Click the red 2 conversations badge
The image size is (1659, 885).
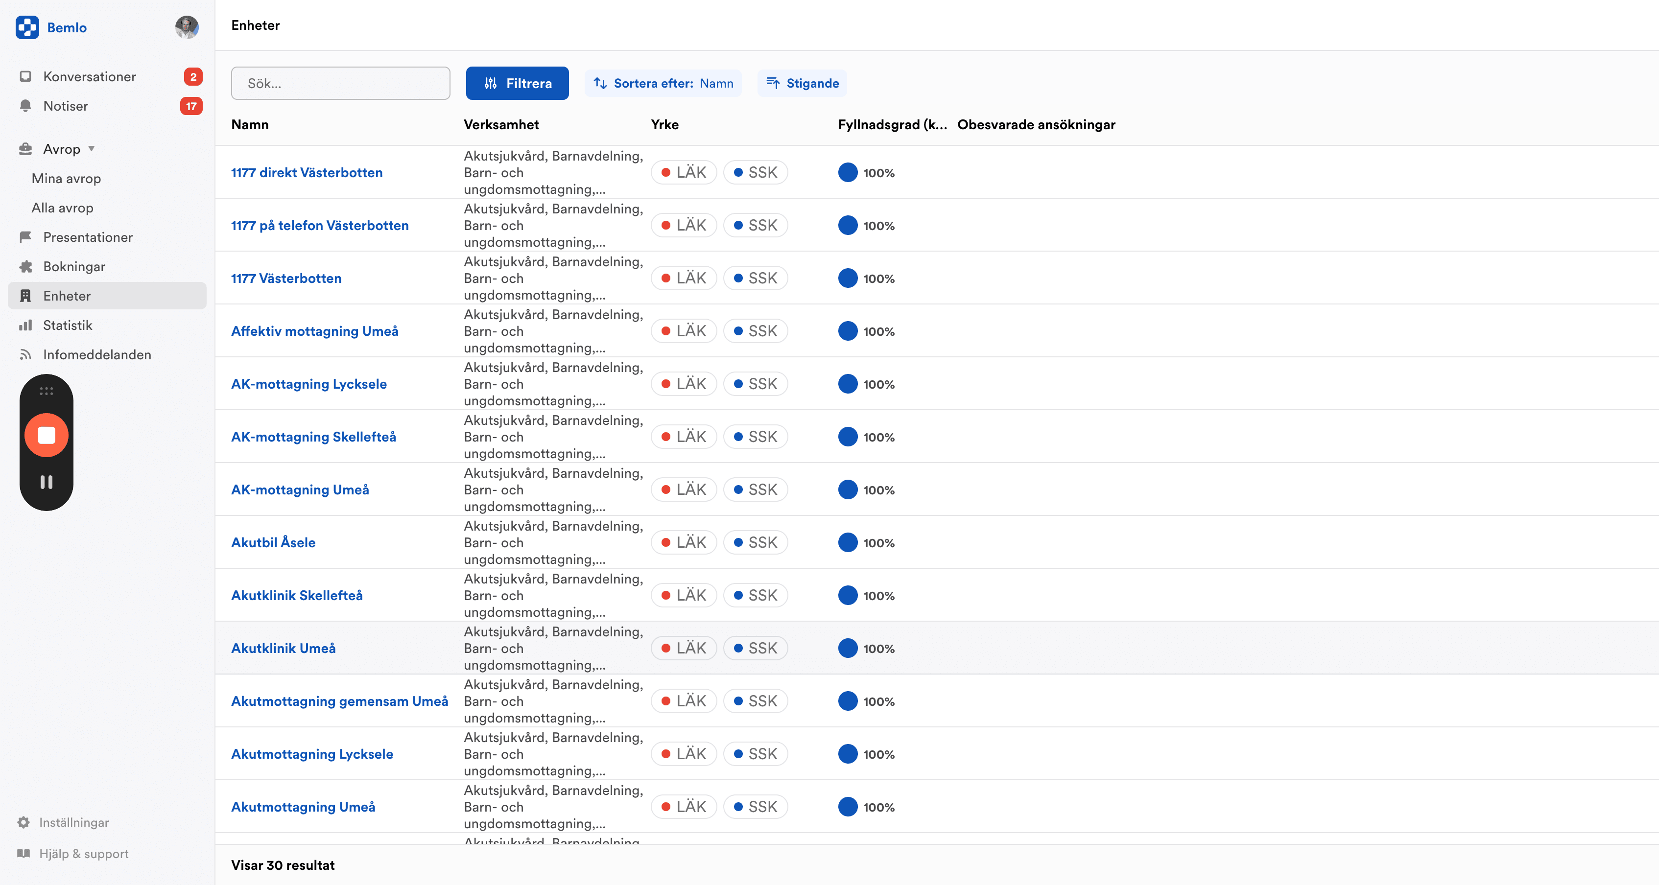point(193,76)
